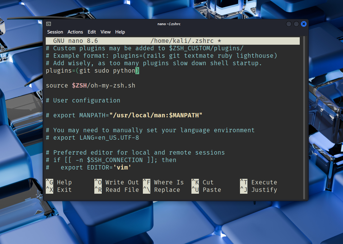Click the ^F Where Is shortcut

tap(163, 182)
